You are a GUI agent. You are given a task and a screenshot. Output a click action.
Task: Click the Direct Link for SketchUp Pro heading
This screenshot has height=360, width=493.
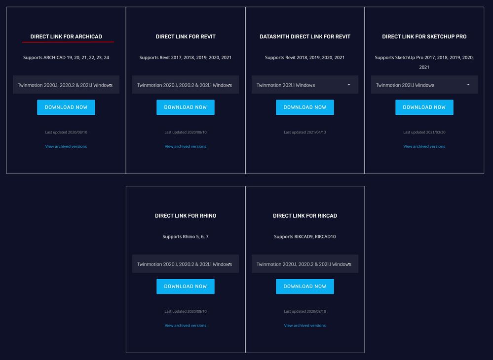point(424,36)
